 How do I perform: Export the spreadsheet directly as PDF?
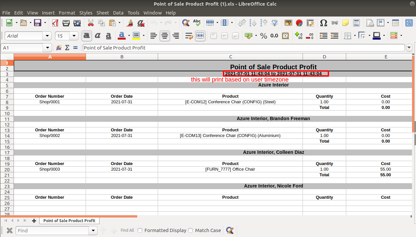(x=56, y=23)
